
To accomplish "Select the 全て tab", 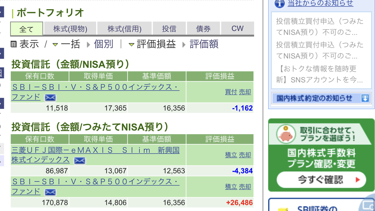I will click(x=27, y=29).
